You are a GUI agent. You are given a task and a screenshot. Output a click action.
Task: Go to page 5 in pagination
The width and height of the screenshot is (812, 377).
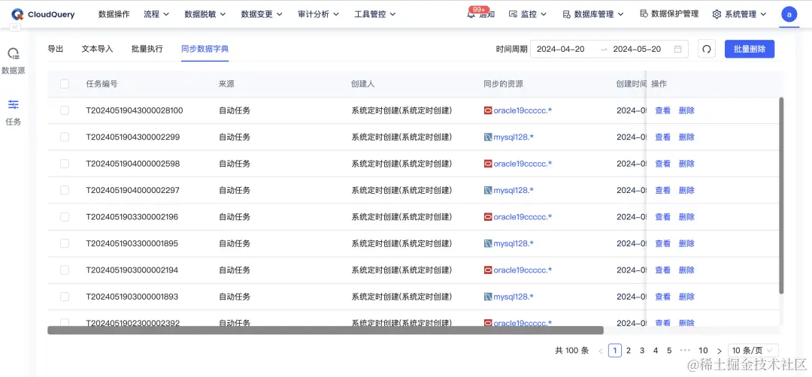669,351
